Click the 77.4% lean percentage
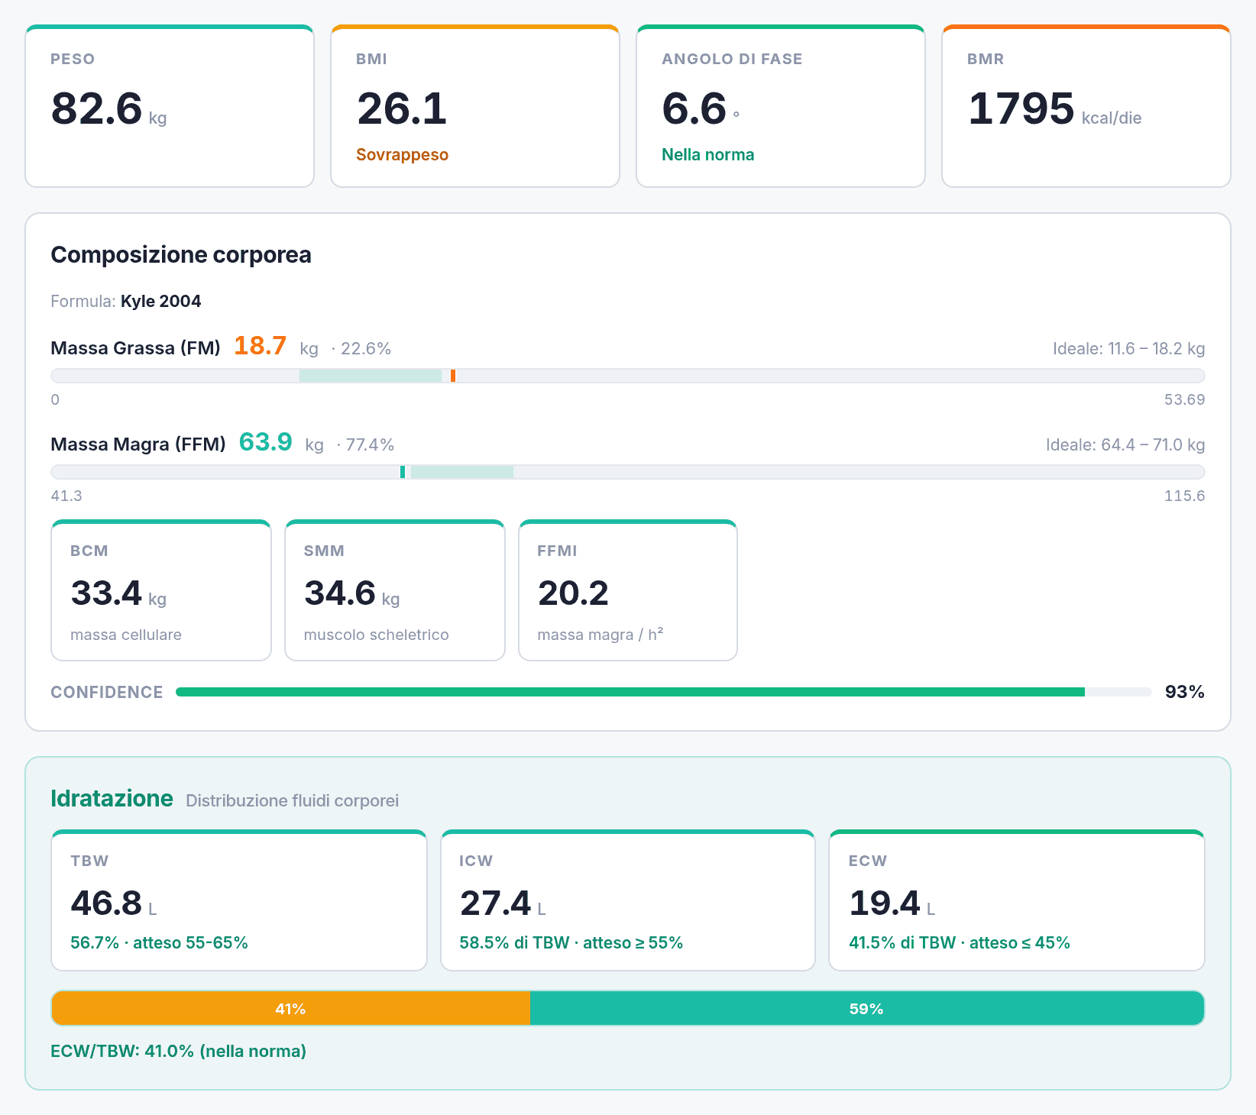This screenshot has width=1256, height=1115. pyautogui.click(x=370, y=445)
